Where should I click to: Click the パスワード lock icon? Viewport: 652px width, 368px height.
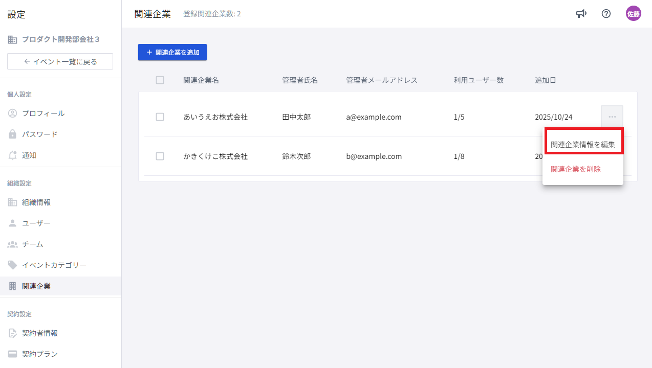[x=13, y=134]
